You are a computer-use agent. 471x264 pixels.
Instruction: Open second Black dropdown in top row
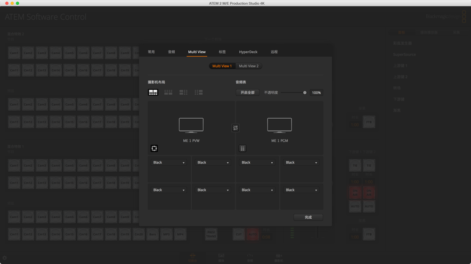point(213,162)
